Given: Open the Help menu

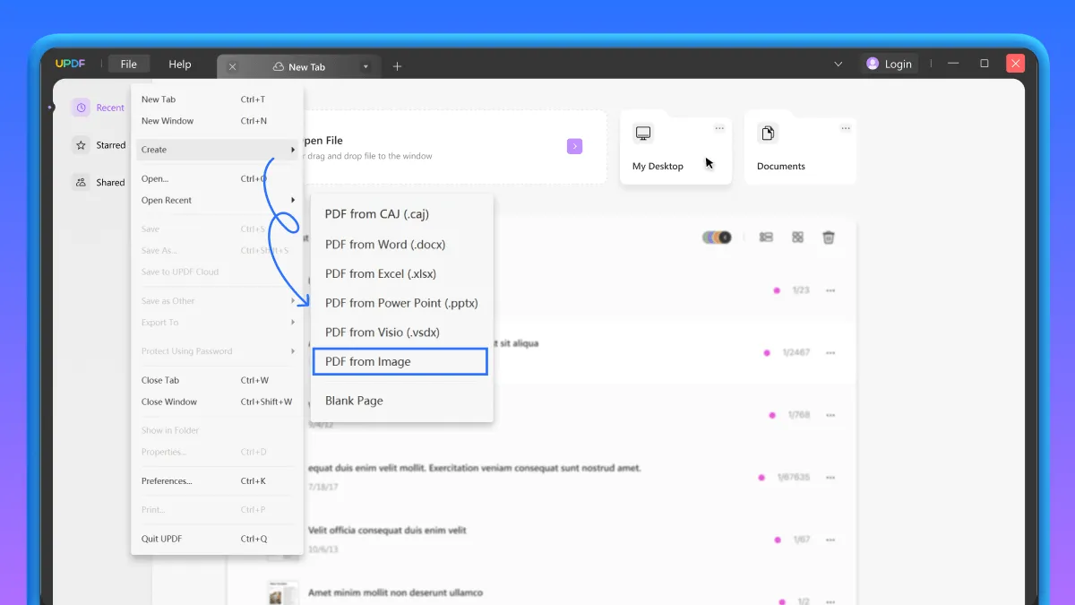Looking at the screenshot, I should 179,64.
